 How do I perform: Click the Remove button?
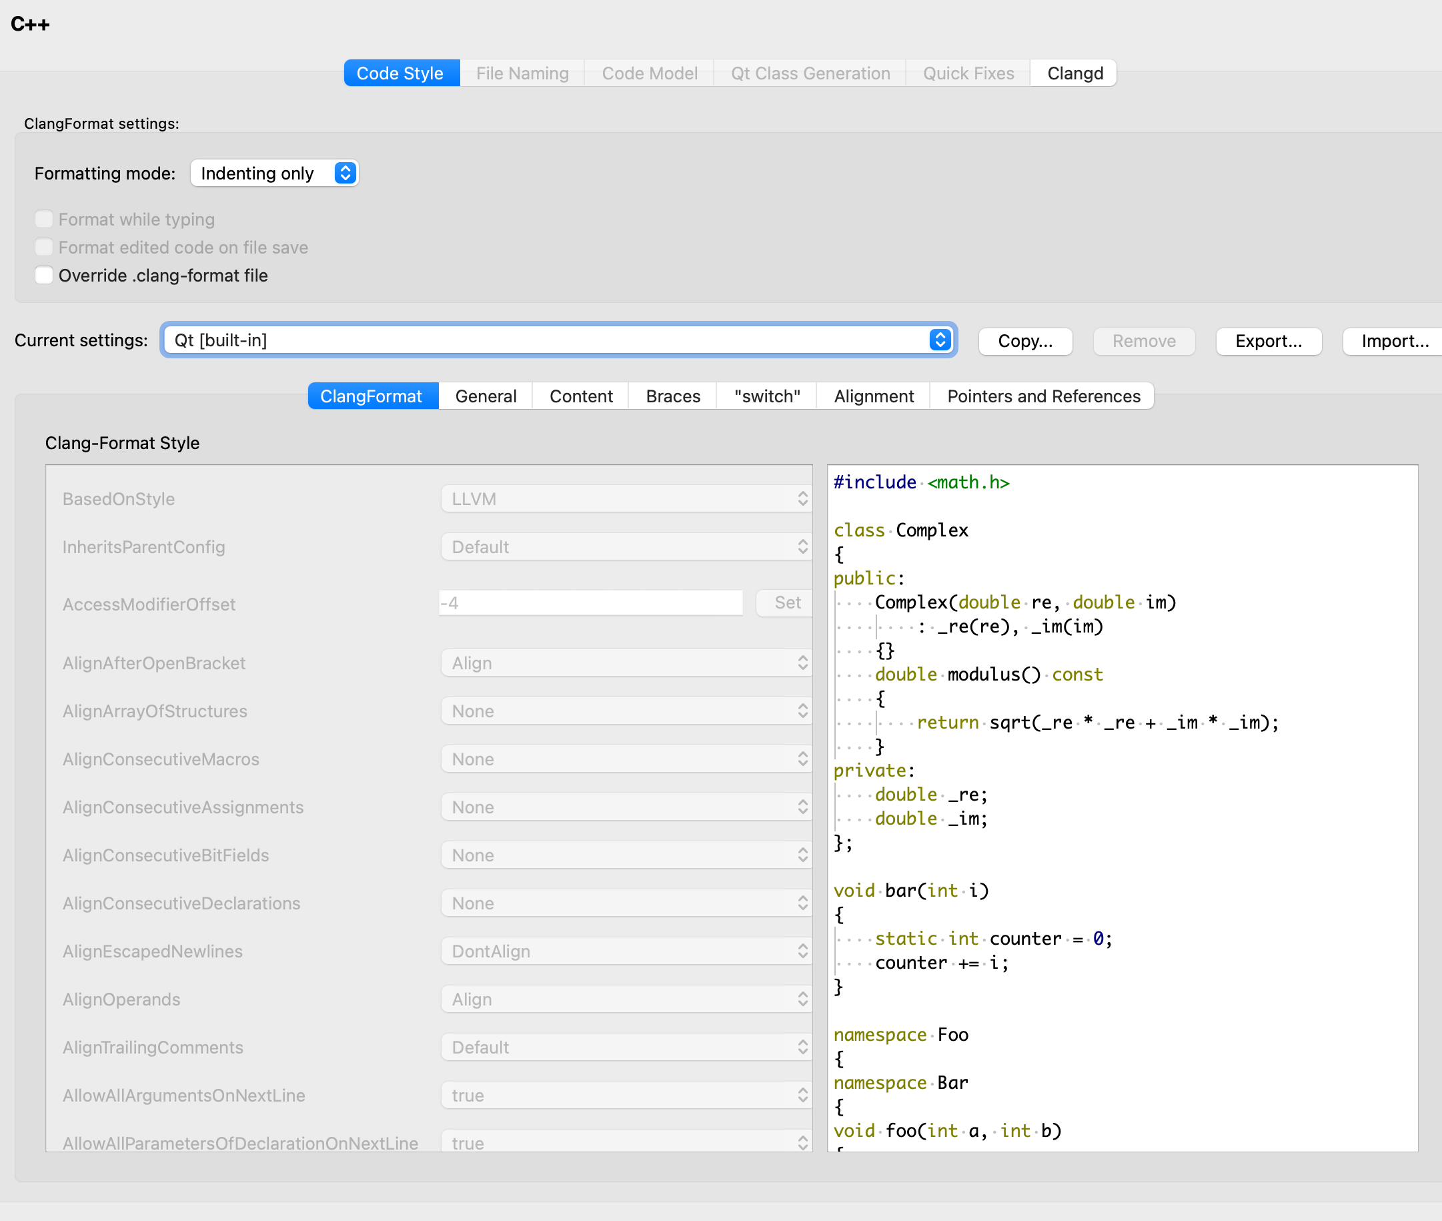coord(1144,341)
